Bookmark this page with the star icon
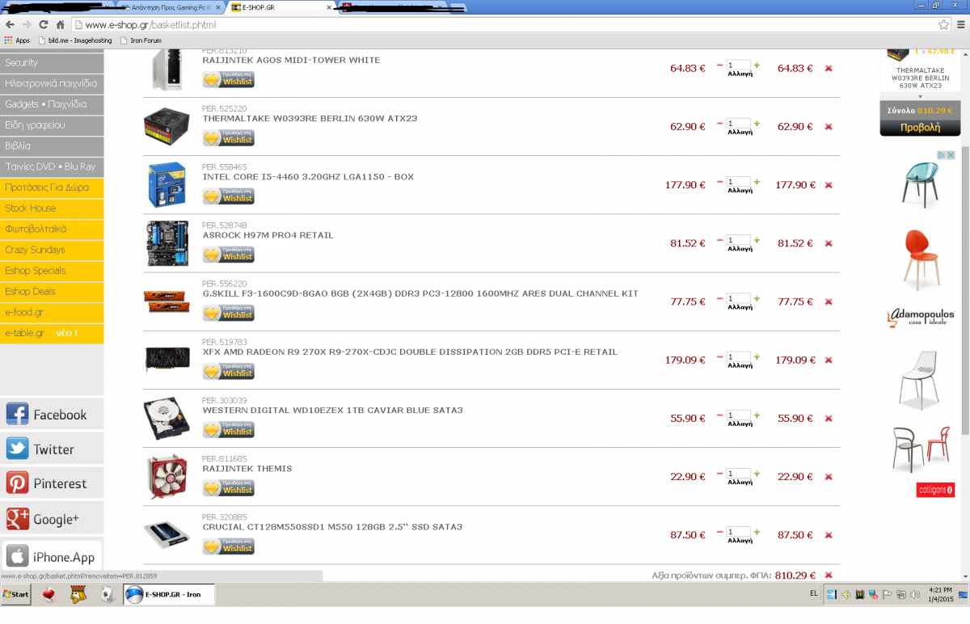Screen dimensions: 970x624 click(x=943, y=25)
